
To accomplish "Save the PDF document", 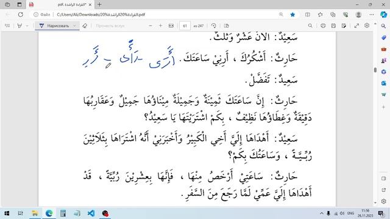I will click(x=333, y=26).
